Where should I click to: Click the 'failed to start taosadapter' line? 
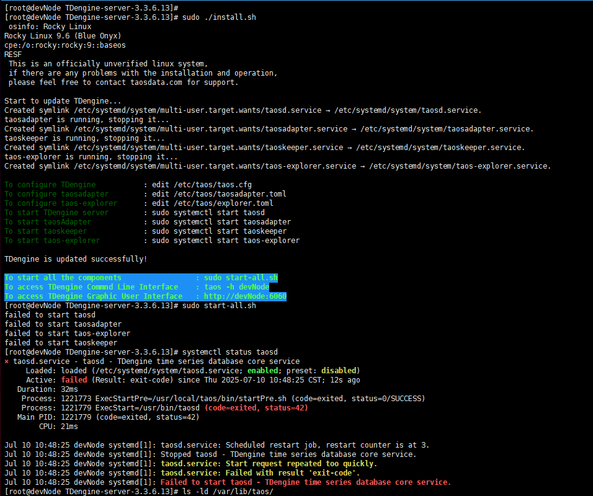click(63, 324)
